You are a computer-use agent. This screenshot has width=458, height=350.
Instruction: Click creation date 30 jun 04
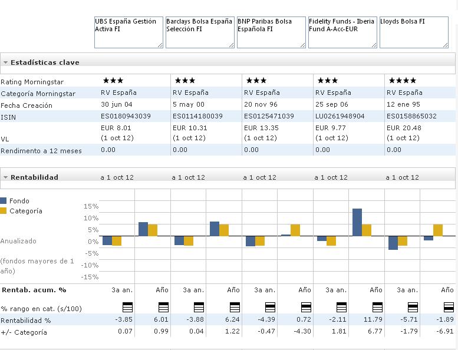point(117,104)
